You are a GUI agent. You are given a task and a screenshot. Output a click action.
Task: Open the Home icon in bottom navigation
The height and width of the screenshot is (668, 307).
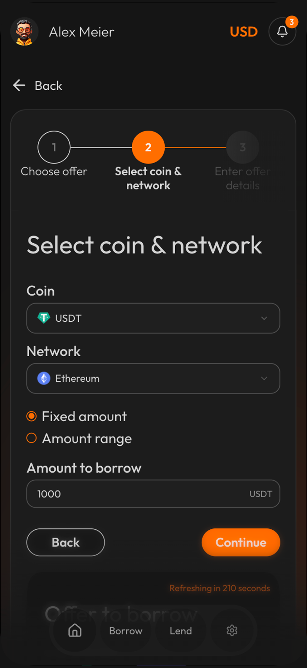tap(75, 630)
